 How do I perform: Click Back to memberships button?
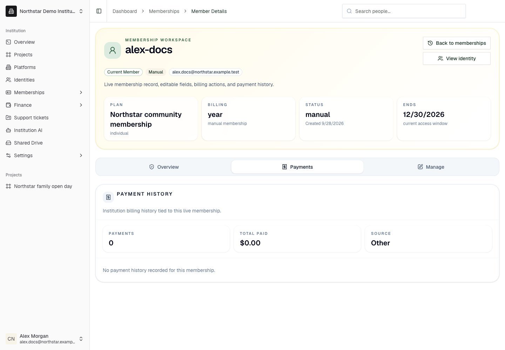click(x=457, y=43)
